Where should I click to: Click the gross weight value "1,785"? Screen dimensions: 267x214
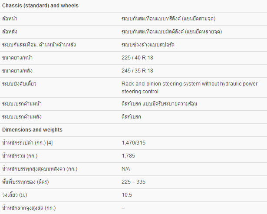coord(129,155)
